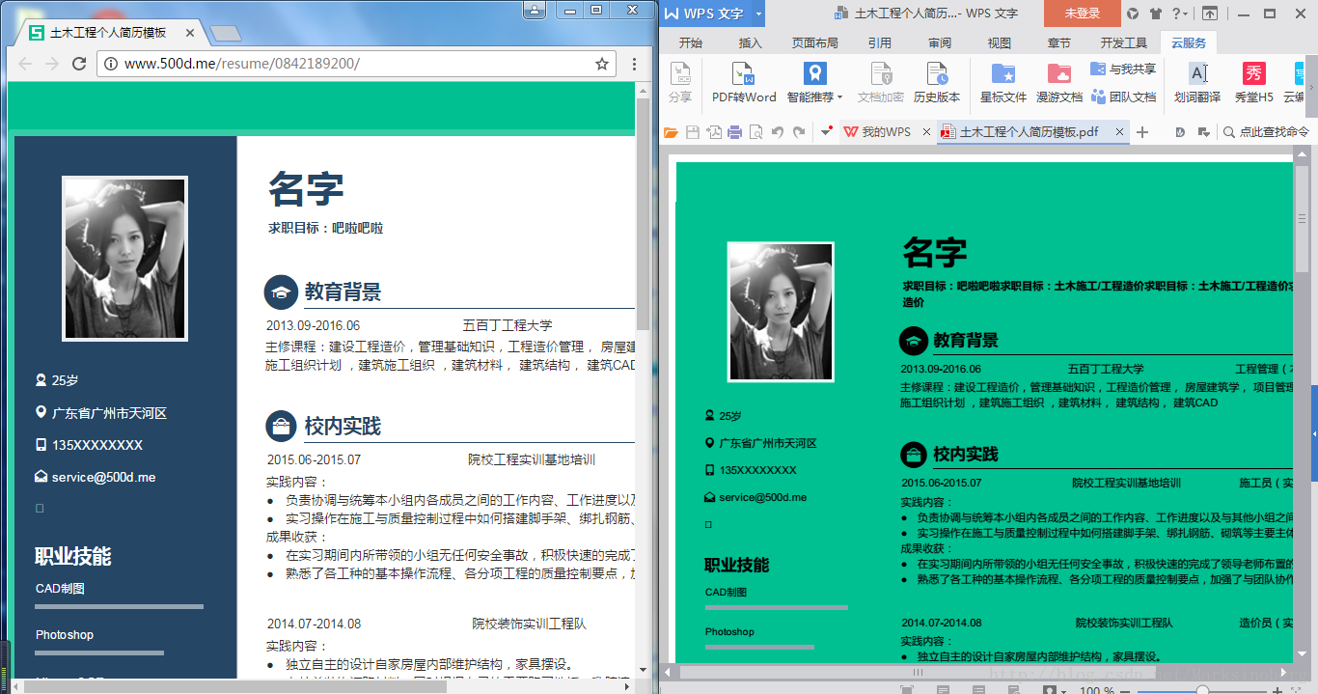Add a new WPS document tab
This screenshot has width=1318, height=694.
point(1142,132)
